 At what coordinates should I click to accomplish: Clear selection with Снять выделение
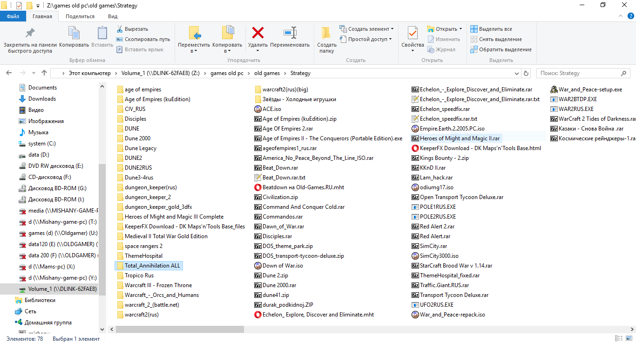pyautogui.click(x=496, y=39)
